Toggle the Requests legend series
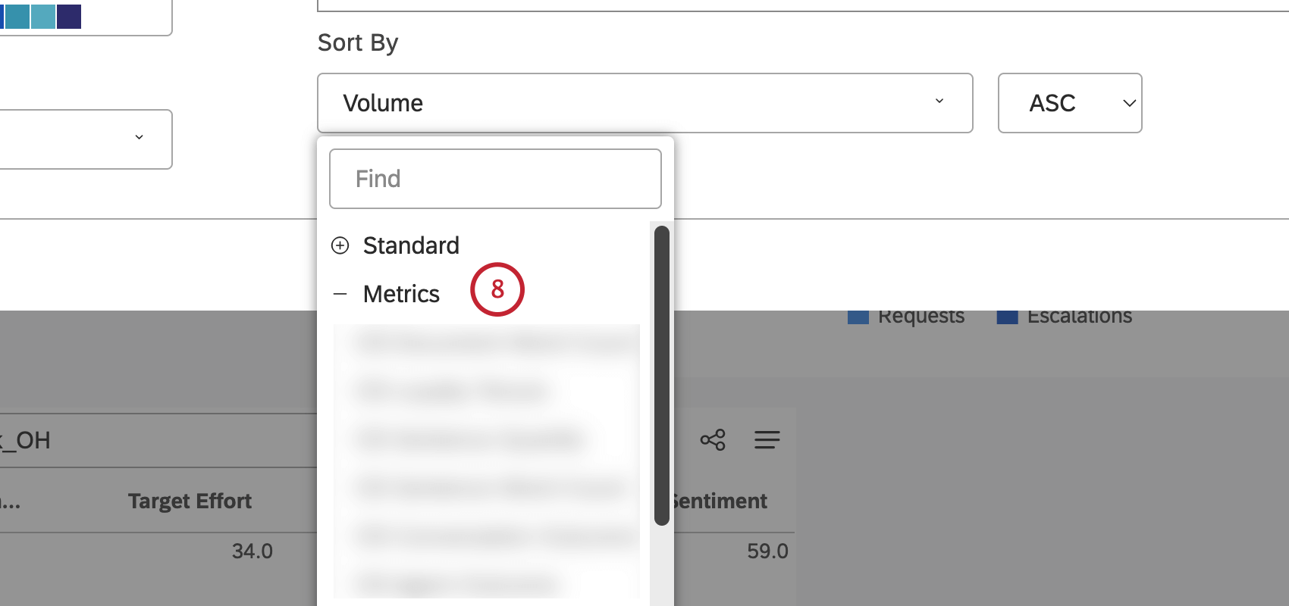This screenshot has width=1289, height=606. point(920,317)
